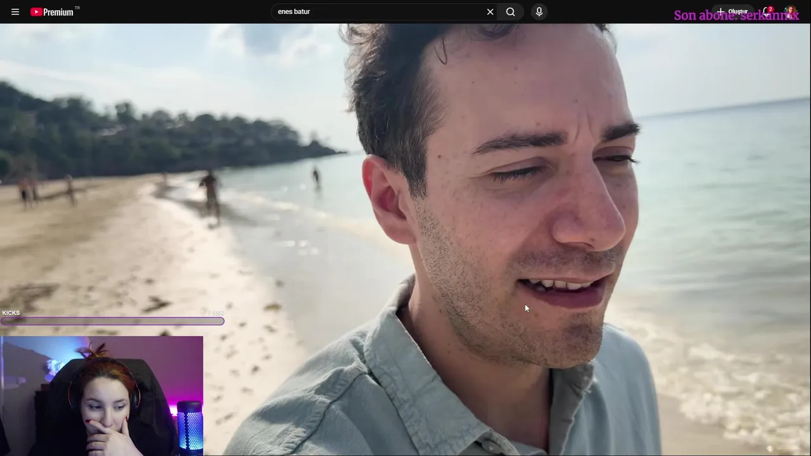Open the account avatar menu
The height and width of the screenshot is (456, 811).
(x=791, y=11)
